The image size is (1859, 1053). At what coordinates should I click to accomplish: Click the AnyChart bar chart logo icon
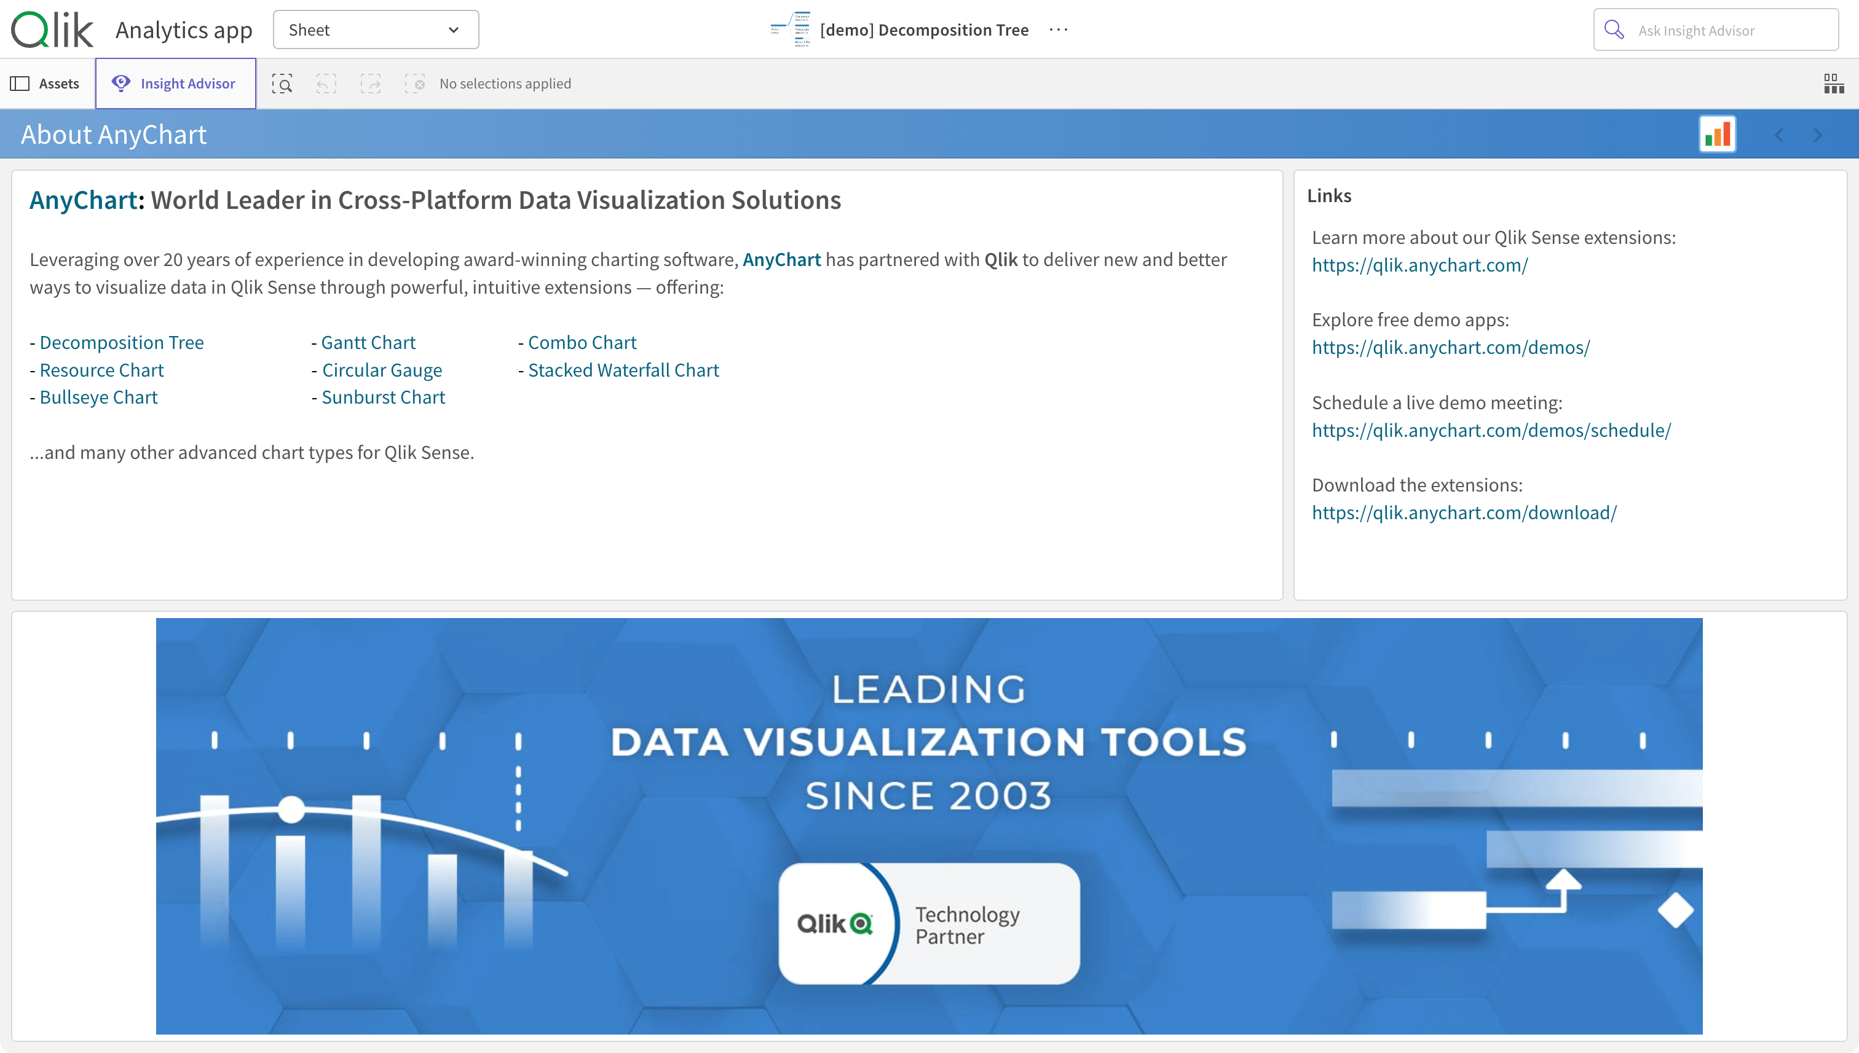pos(1717,135)
